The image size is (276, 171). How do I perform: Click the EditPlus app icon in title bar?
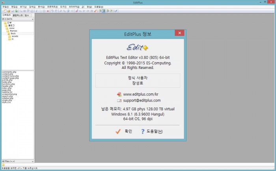coord(3,2)
